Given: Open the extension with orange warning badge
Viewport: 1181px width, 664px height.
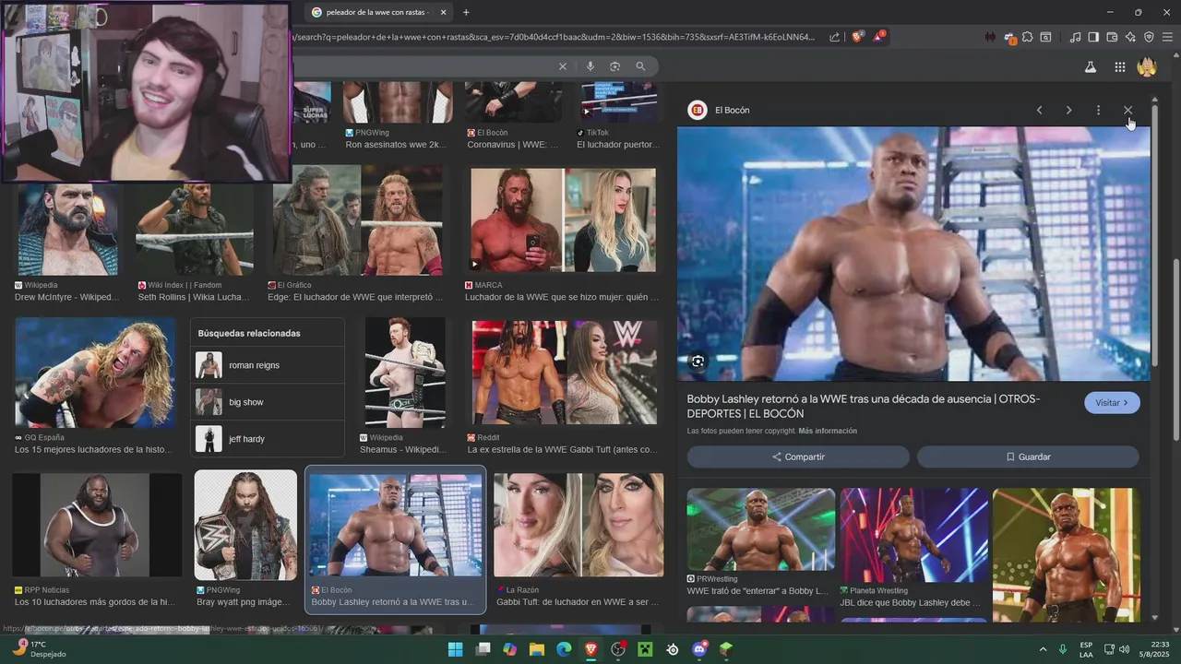Looking at the screenshot, I should coord(1009,37).
